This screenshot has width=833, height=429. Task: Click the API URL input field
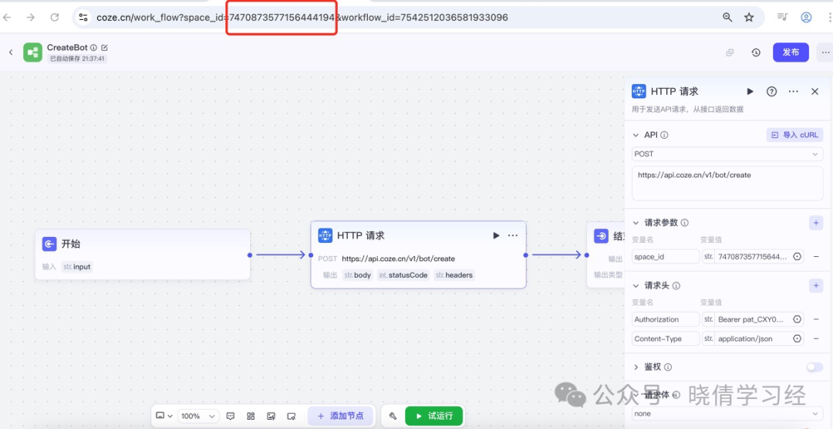click(727, 184)
